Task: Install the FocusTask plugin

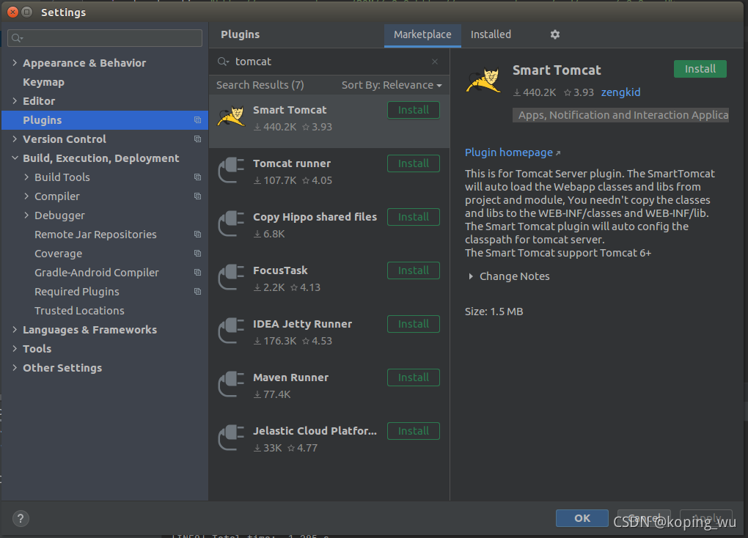Action: point(414,270)
